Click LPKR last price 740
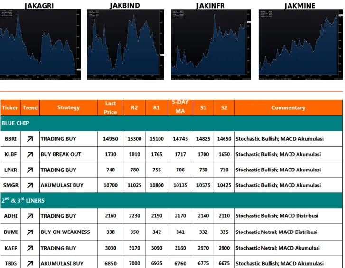The image size is (345, 268). [111, 170]
